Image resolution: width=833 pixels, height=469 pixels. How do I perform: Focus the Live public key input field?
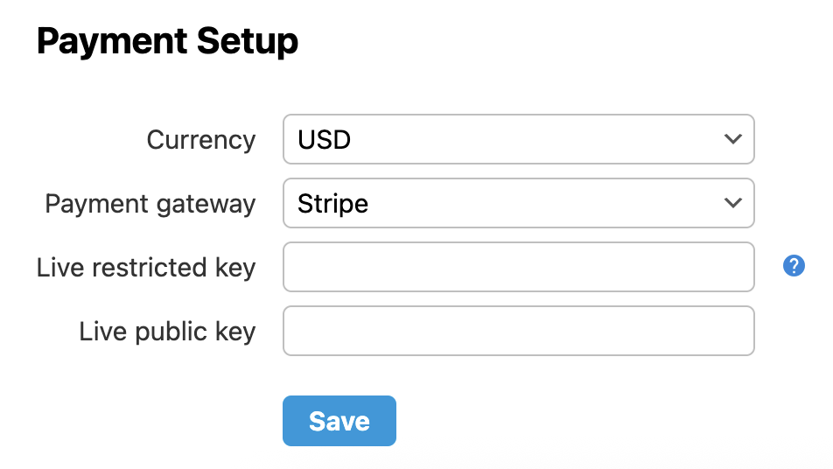(x=518, y=331)
